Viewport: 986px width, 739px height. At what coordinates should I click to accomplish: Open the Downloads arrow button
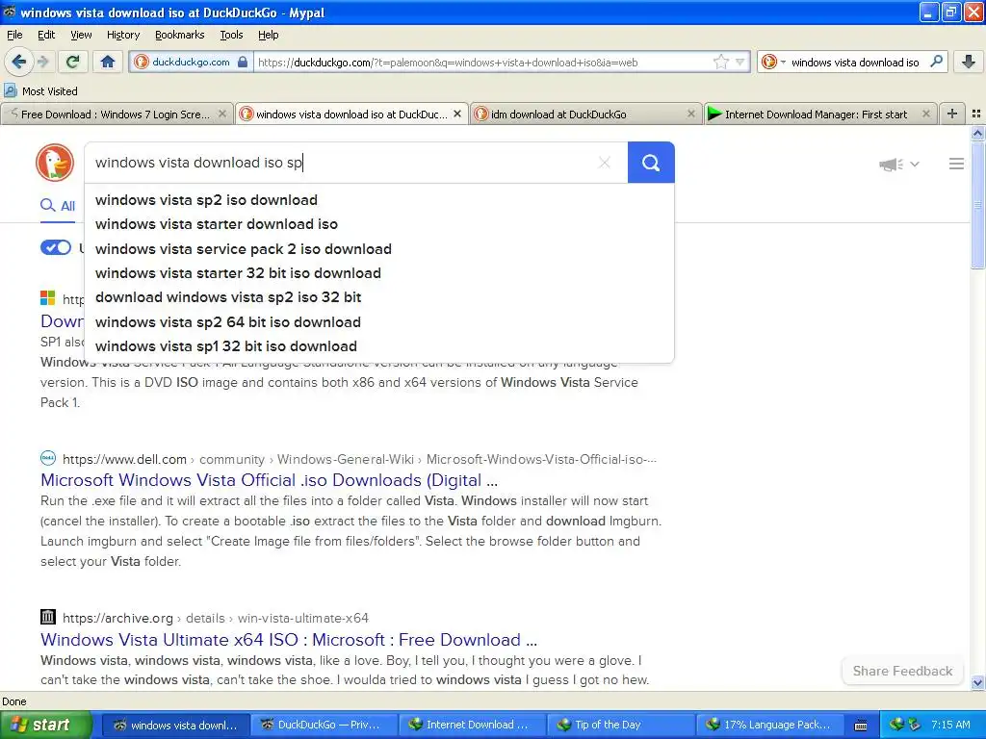969,62
